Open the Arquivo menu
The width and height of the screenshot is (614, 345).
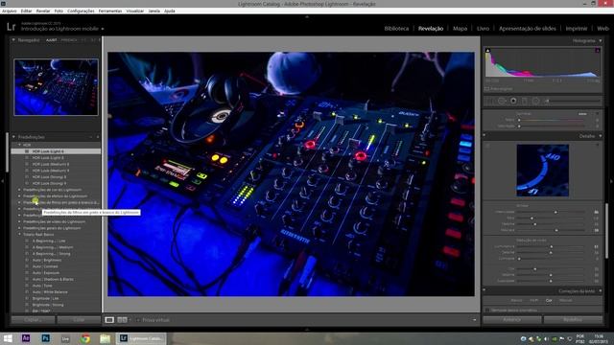[x=9, y=11]
